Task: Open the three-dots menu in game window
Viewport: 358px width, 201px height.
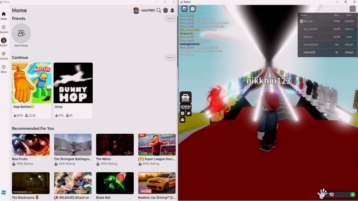Action: [353, 9]
